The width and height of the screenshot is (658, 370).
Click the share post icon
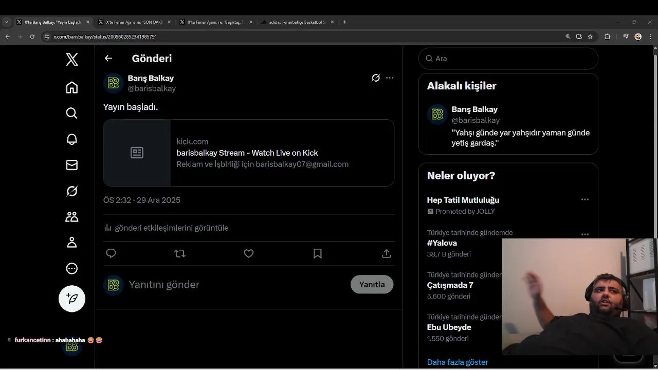(387, 253)
